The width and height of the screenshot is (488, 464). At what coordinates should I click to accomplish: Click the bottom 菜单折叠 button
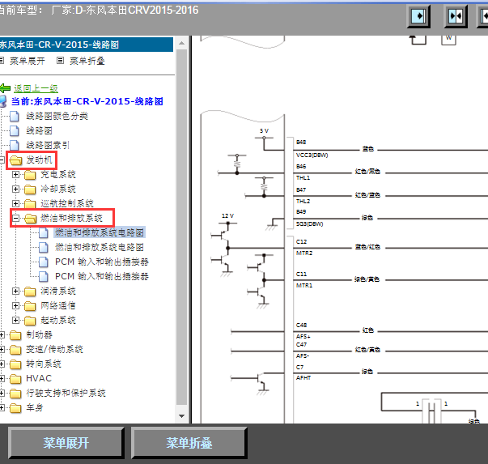189,442
